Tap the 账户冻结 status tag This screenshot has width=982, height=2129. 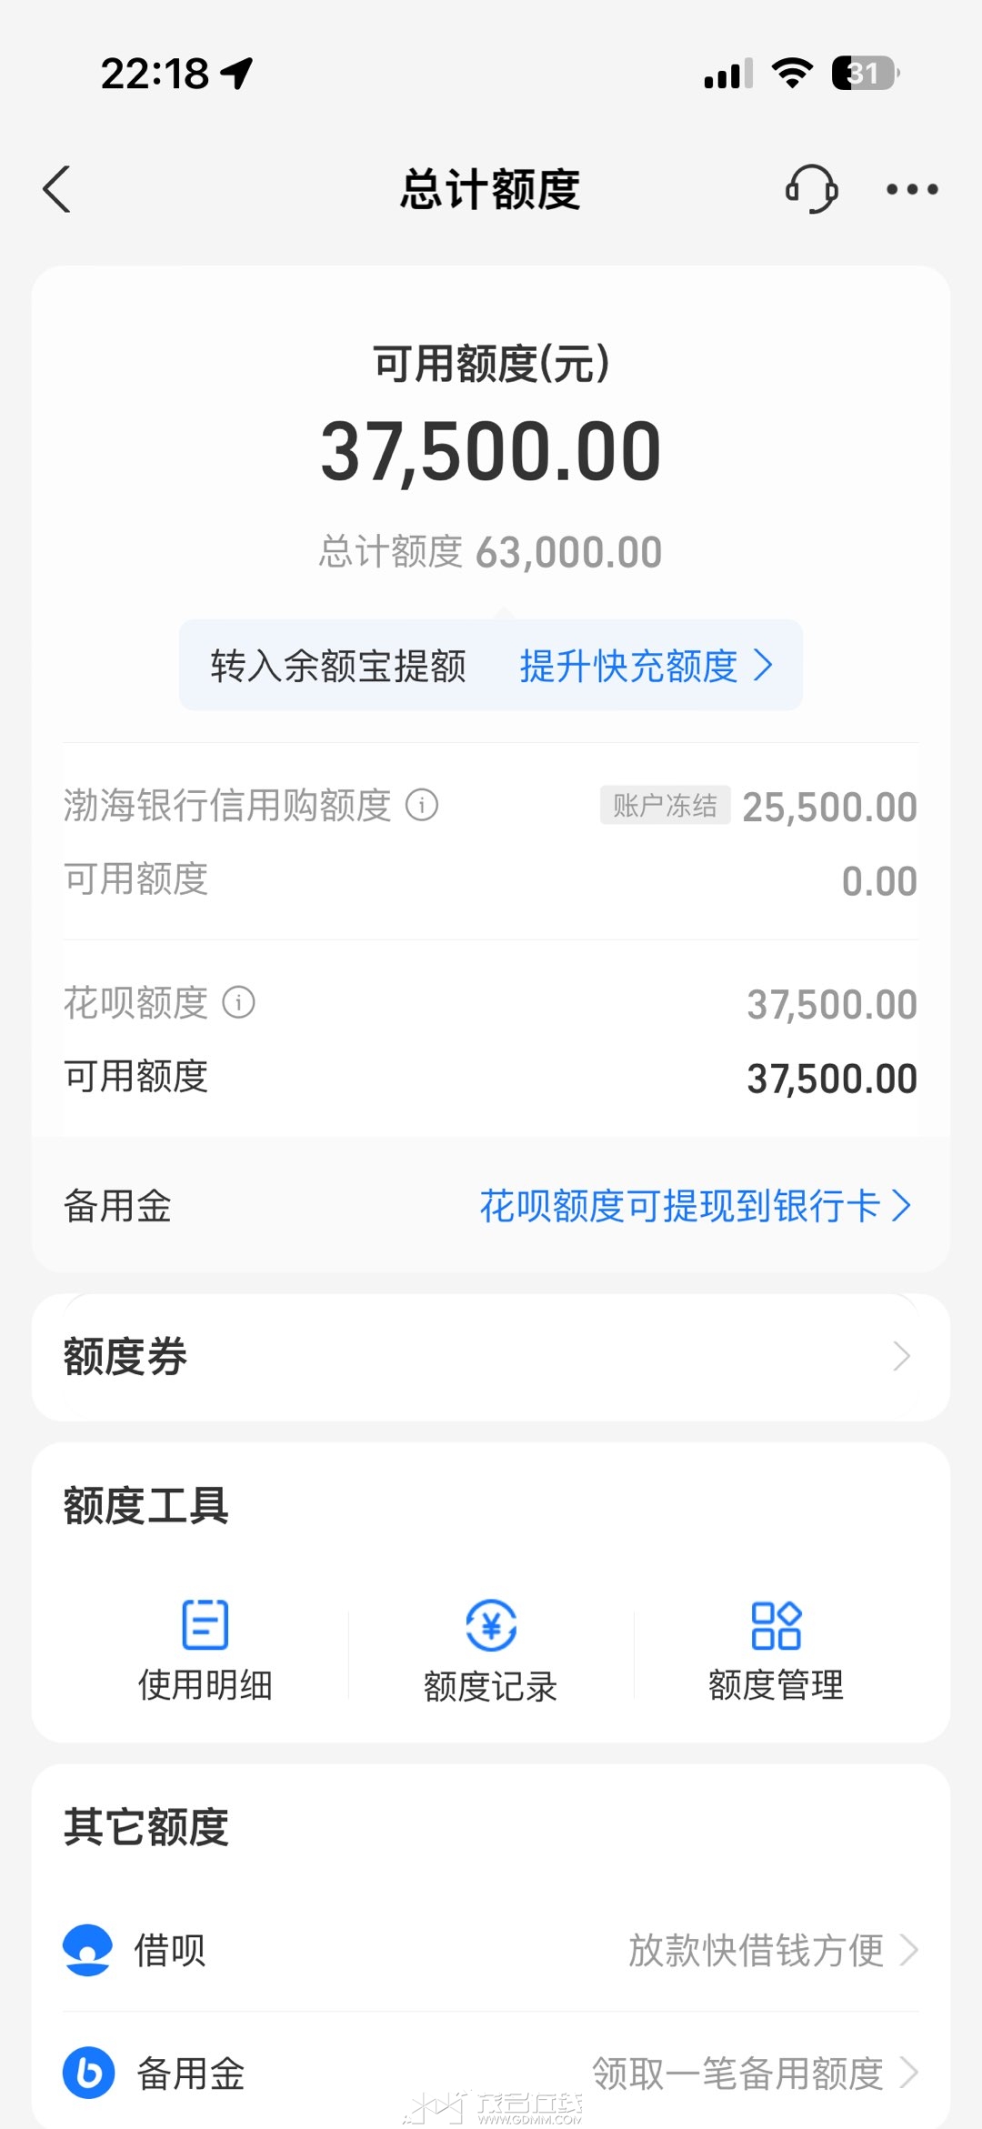click(x=665, y=805)
